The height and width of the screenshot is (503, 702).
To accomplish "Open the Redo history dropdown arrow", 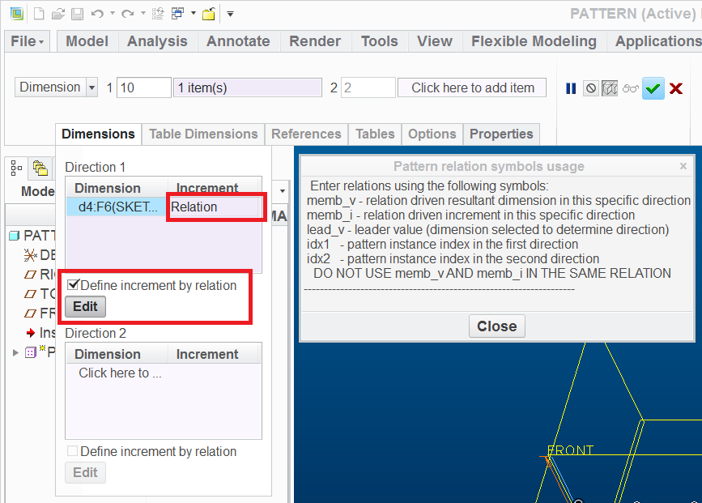I will (x=143, y=14).
